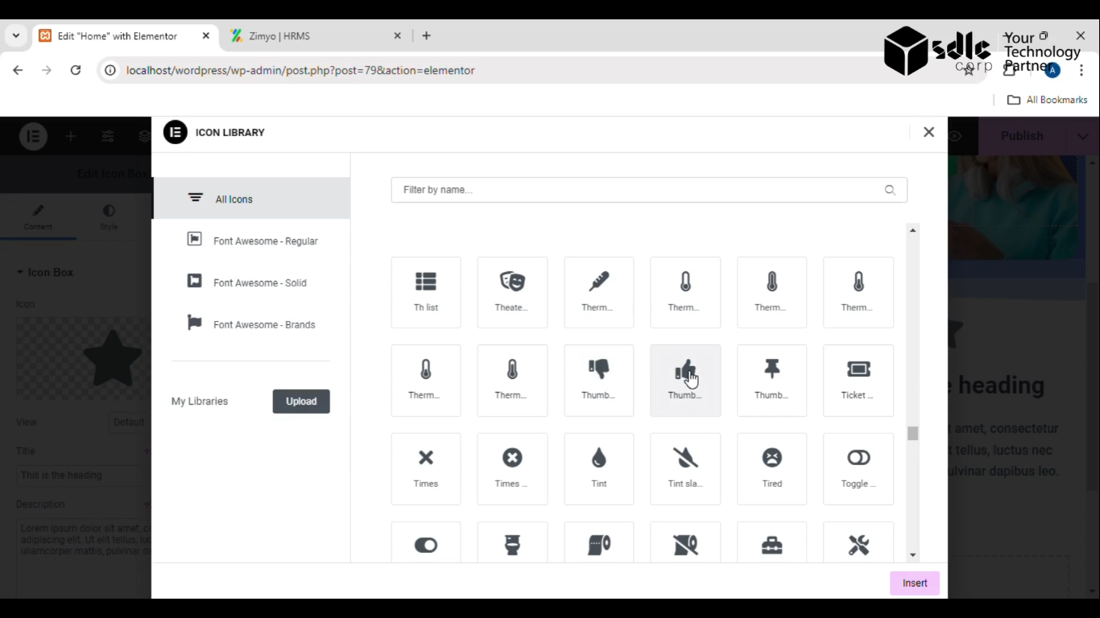1100x618 pixels.
Task: Click icon list scrollbar down arrow
Action: [912, 555]
